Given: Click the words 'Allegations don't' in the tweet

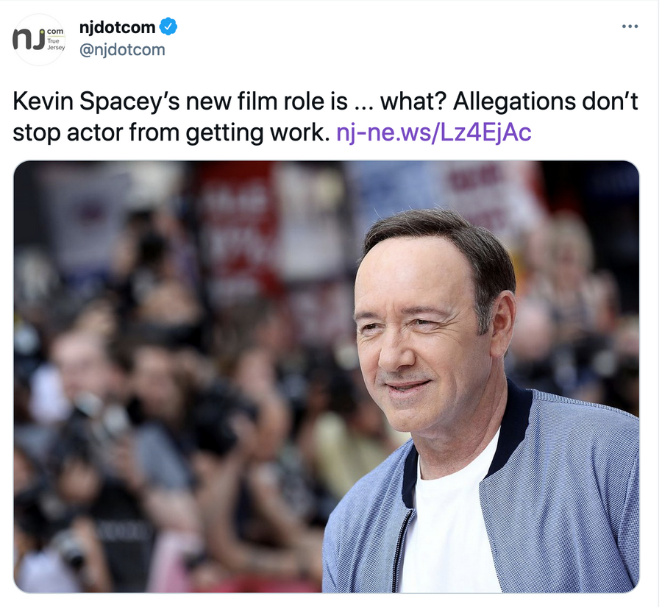Looking at the screenshot, I should coord(546,102).
